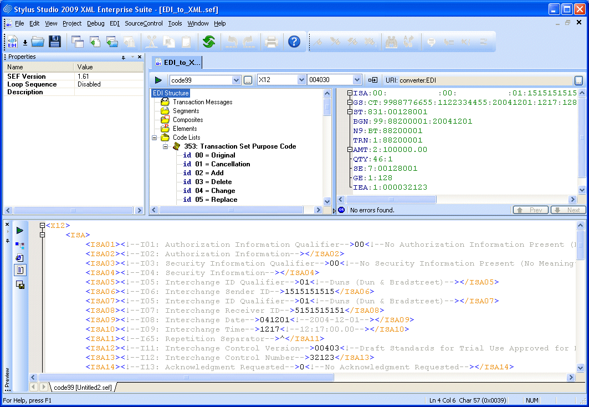
Task: Open the SourceControl menu
Action: point(144,23)
